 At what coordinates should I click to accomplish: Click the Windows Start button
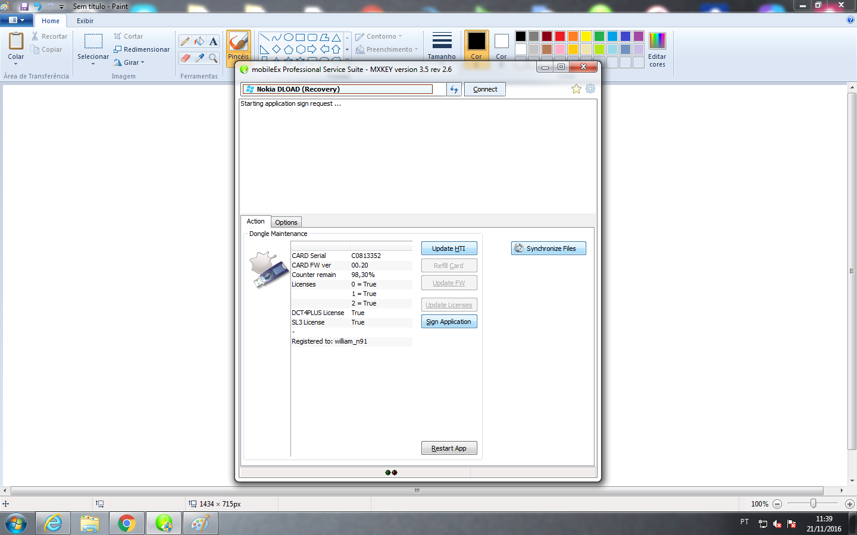[x=16, y=524]
